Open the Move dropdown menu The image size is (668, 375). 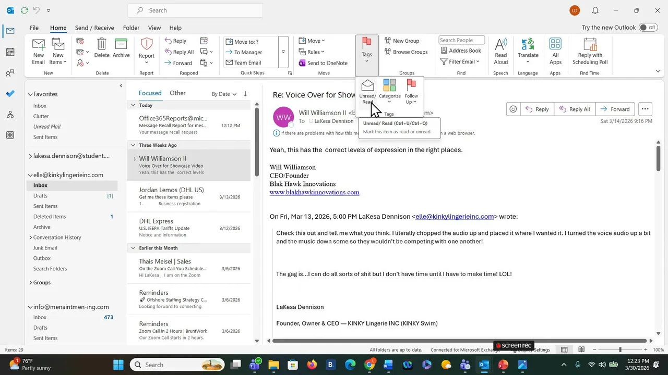312,41
